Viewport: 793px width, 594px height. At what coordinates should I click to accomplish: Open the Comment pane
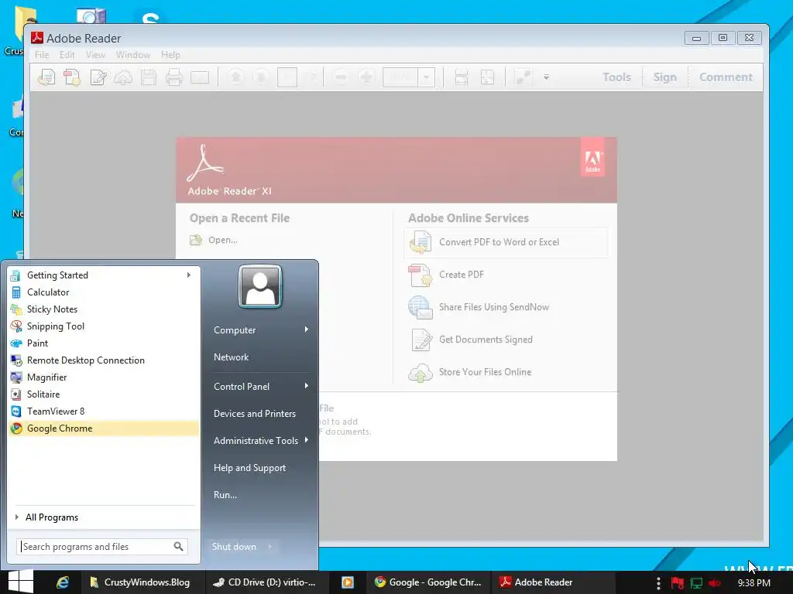[x=726, y=77]
